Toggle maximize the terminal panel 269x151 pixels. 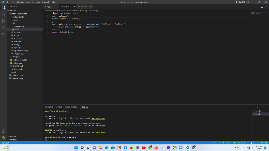point(263,107)
